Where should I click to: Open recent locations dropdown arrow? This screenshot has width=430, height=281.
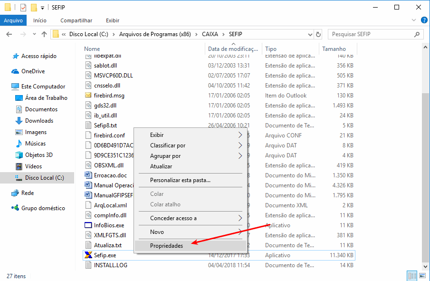click(x=34, y=34)
